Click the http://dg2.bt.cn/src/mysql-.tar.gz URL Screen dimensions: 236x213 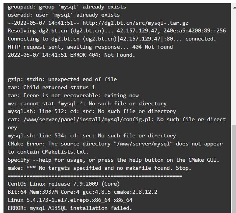click(135, 23)
